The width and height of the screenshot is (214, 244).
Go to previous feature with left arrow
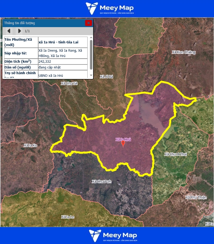9,31
